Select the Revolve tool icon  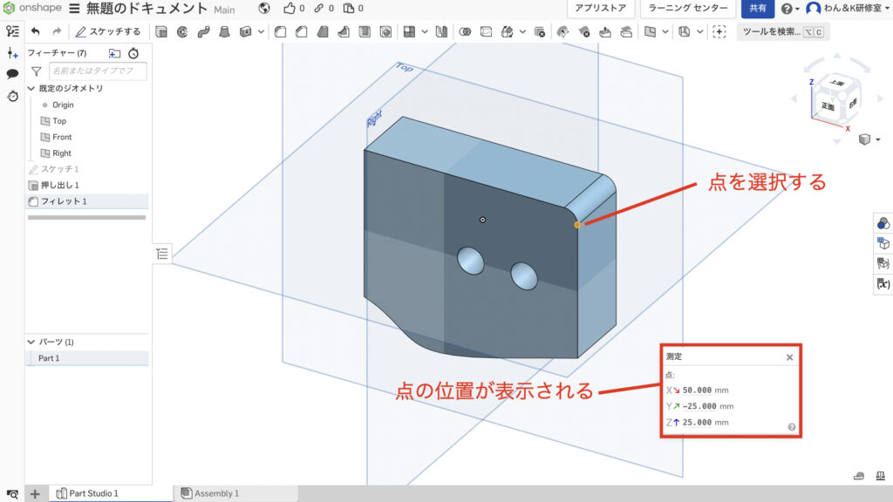(182, 32)
